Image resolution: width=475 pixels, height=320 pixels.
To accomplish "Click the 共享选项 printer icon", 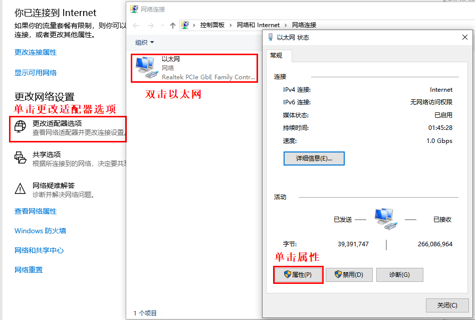I will pyautogui.click(x=20, y=157).
